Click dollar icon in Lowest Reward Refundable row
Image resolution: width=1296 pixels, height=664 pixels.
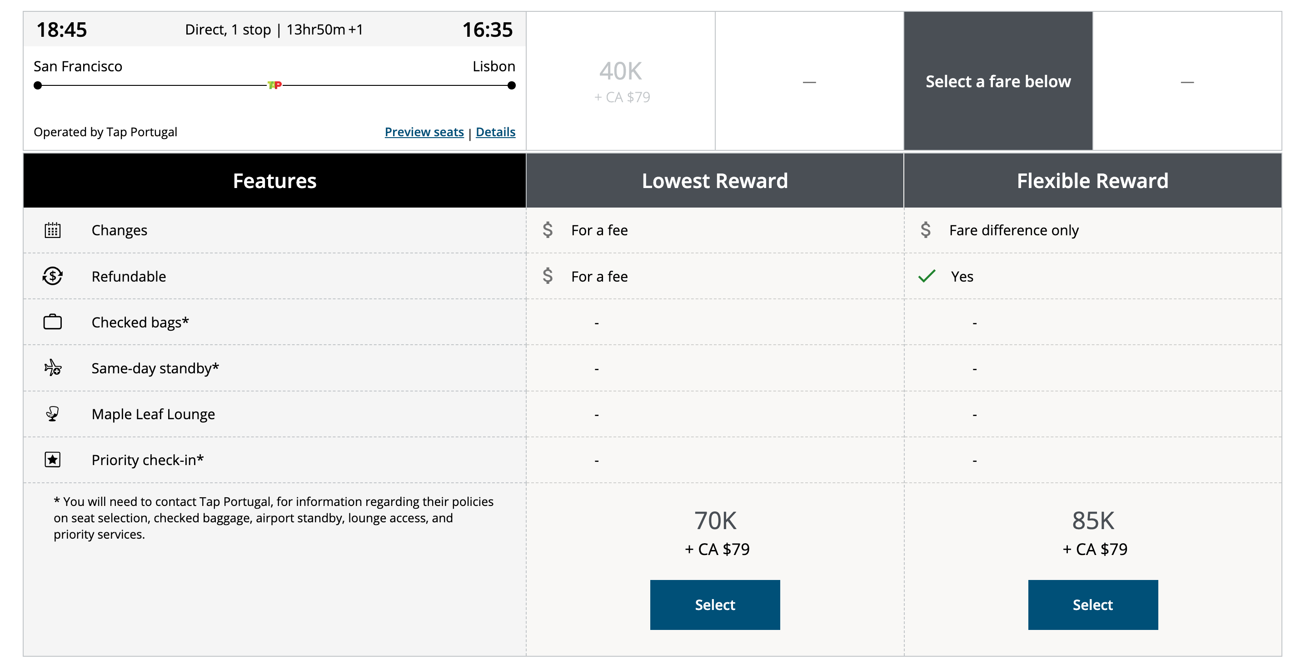point(548,276)
